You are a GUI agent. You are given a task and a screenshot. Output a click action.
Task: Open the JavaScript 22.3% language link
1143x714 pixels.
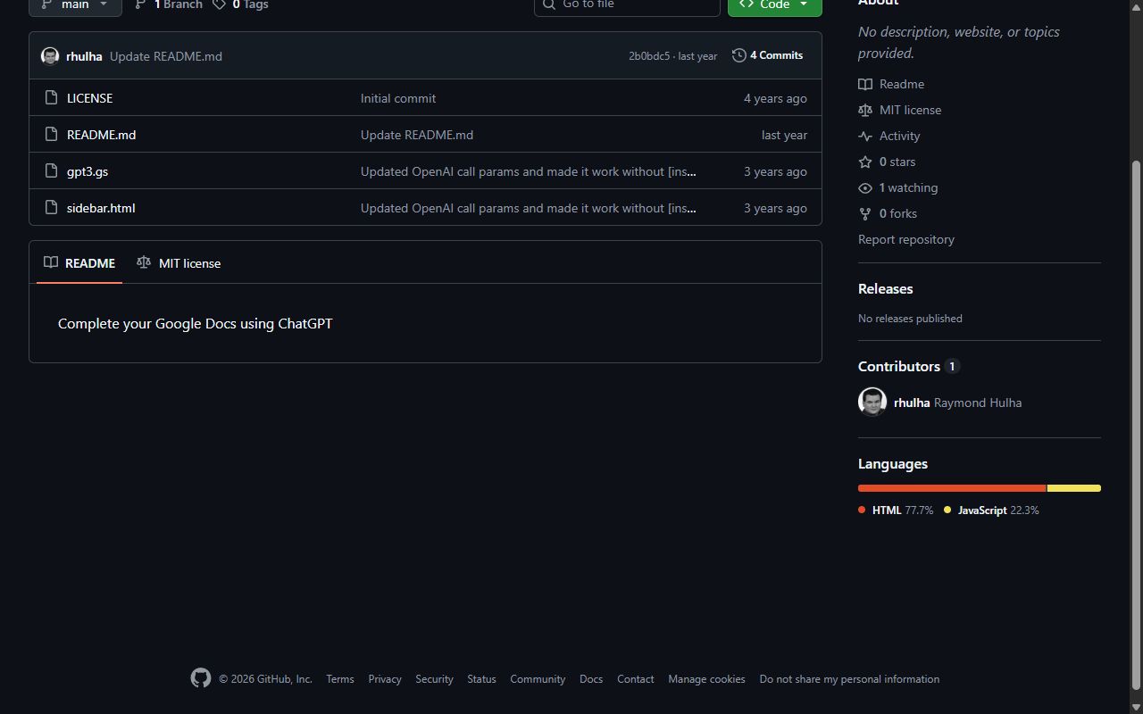click(991, 511)
